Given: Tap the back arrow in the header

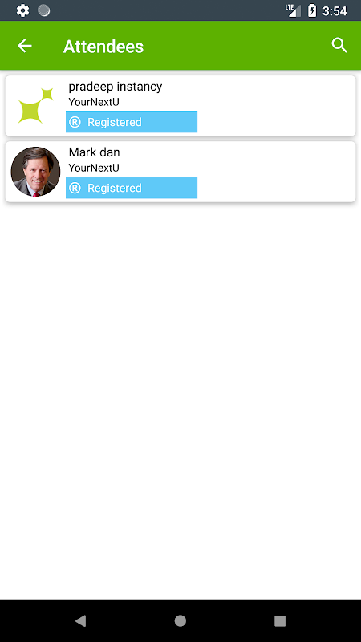Looking at the screenshot, I should point(25,46).
